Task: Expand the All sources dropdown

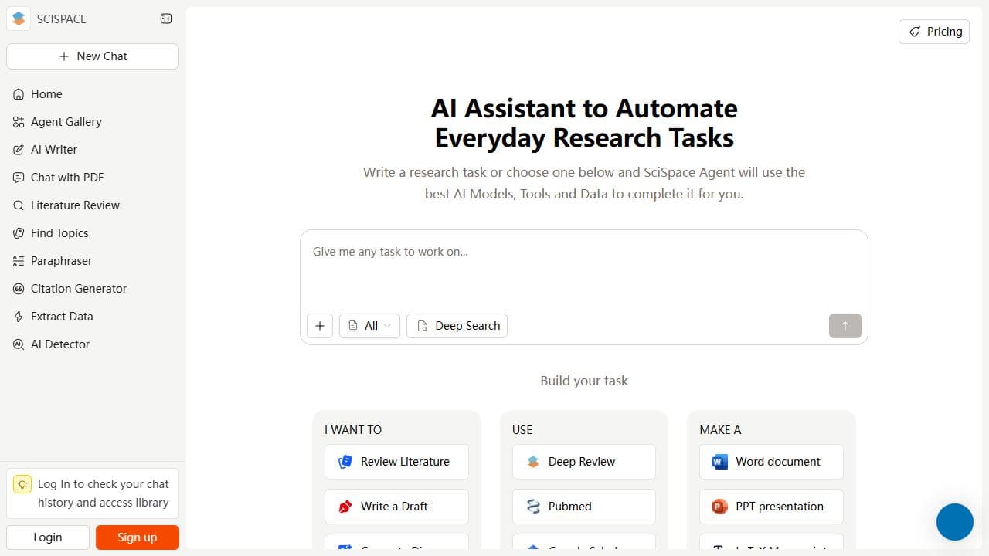Action: (x=369, y=326)
